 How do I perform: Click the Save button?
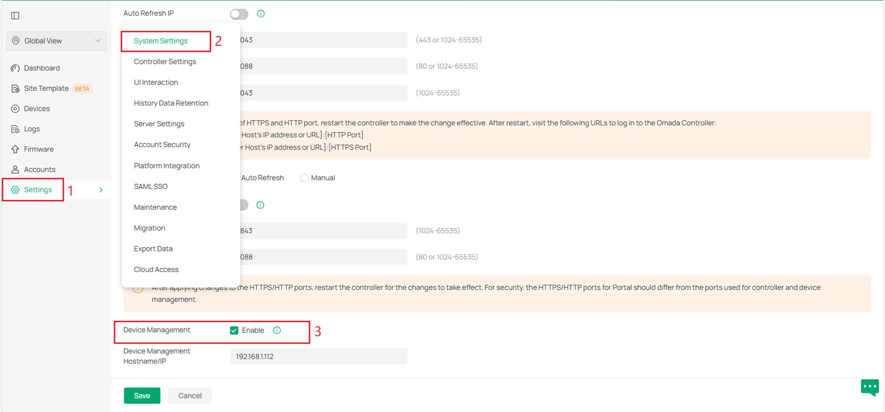[x=142, y=395]
